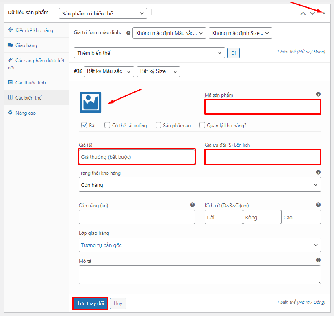Image resolution: width=334 pixels, height=316 pixels.
Task: Click the Lưu thay đổi button
Action: click(x=90, y=303)
